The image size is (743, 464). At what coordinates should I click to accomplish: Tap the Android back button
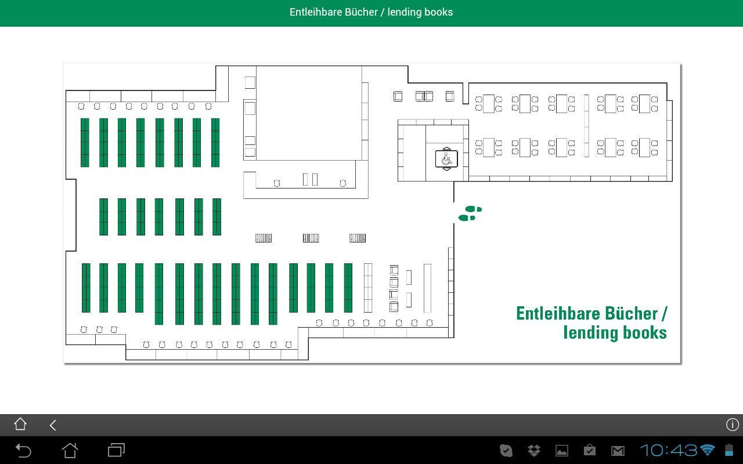pyautogui.click(x=23, y=450)
